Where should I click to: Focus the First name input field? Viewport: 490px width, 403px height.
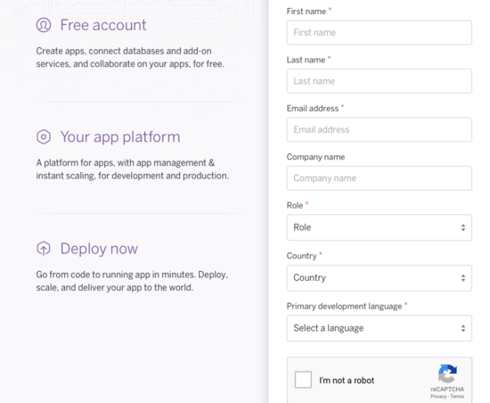380,32
